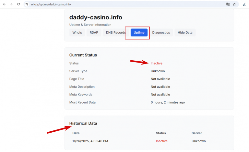
Task: Open the Whois tab
Action: click(x=77, y=33)
